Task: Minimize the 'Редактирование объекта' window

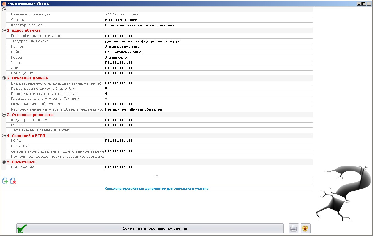Action: (x=359, y=4)
